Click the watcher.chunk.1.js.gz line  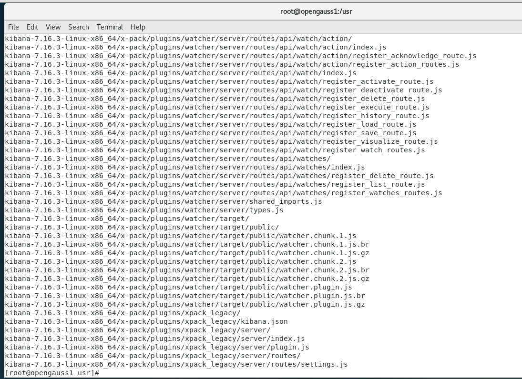(187, 253)
